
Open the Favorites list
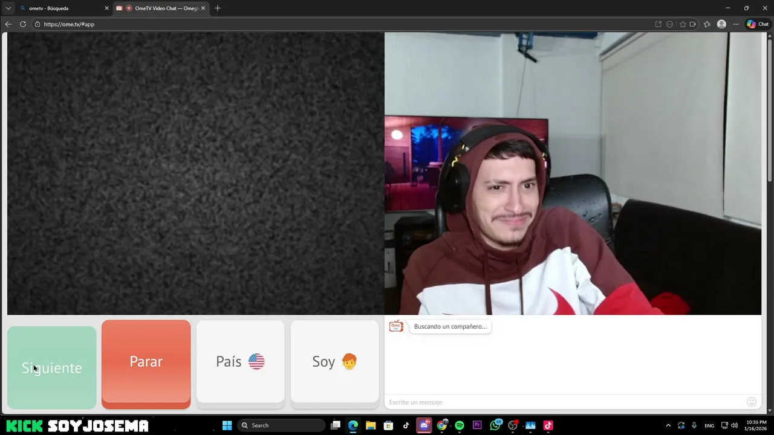(707, 24)
